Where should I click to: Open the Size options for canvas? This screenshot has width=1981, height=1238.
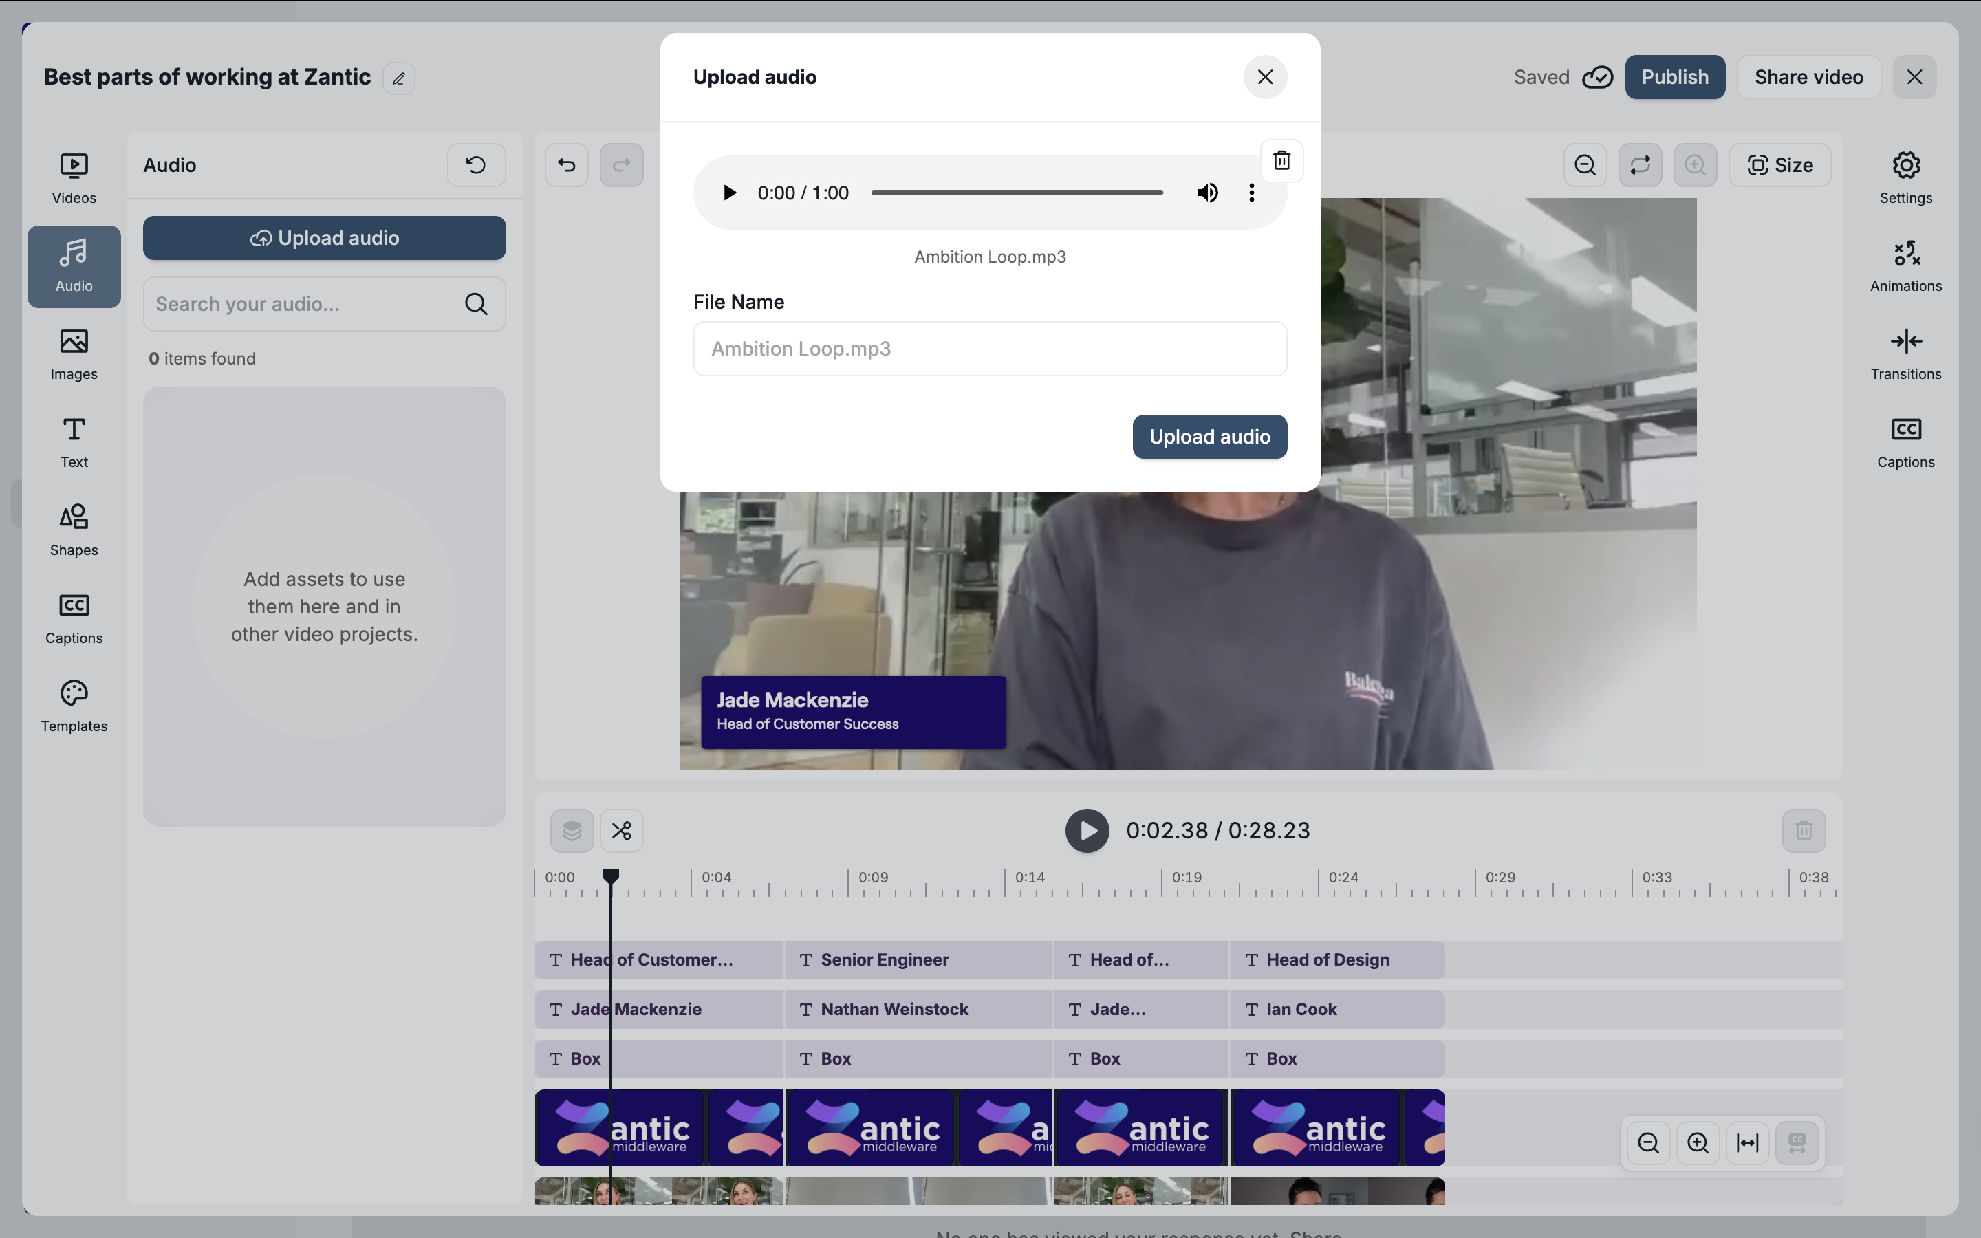click(1779, 165)
